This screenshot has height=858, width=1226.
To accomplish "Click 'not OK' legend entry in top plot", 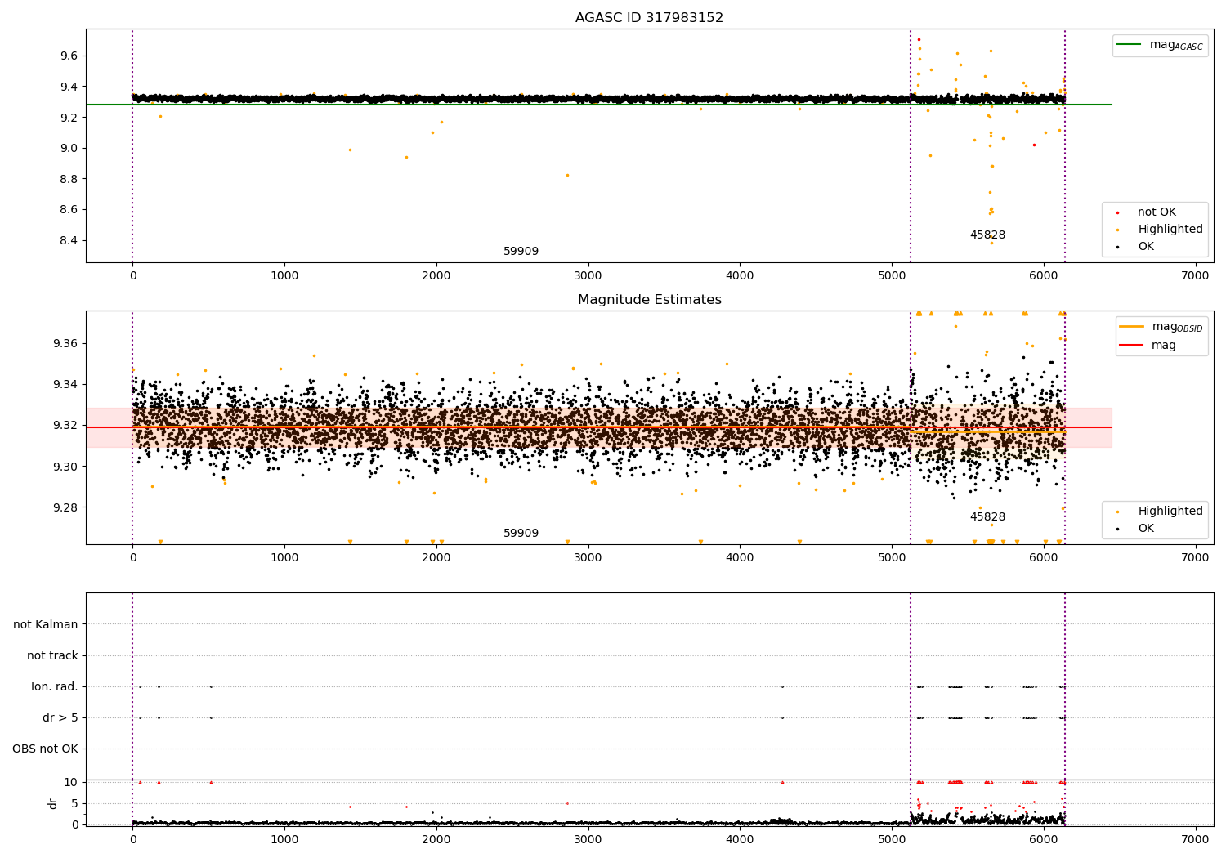I will pos(1157,212).
